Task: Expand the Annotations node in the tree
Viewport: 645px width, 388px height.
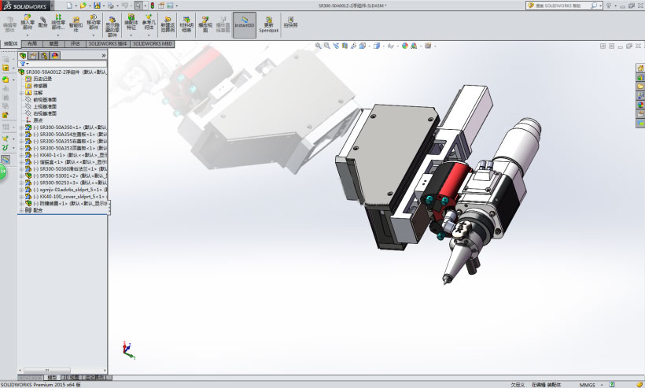Action: pyautogui.click(x=21, y=93)
